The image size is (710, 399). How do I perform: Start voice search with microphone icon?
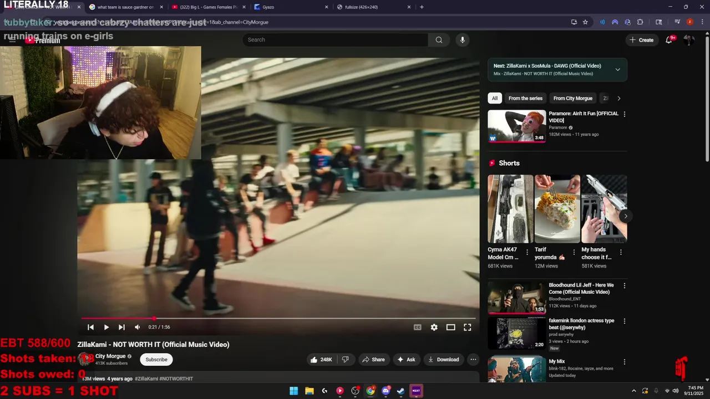[462, 40]
